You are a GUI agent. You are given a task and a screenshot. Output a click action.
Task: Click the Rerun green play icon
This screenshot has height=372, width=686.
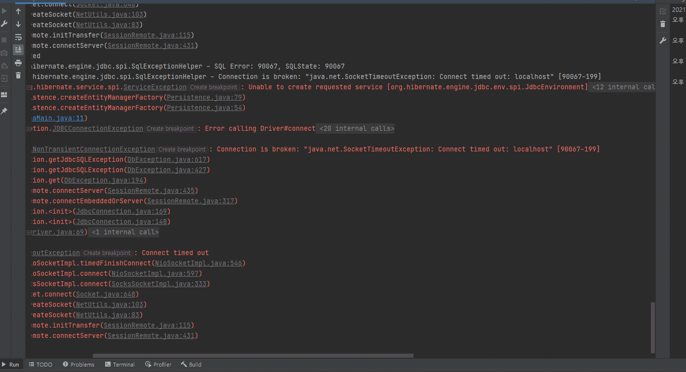[x=4, y=11]
